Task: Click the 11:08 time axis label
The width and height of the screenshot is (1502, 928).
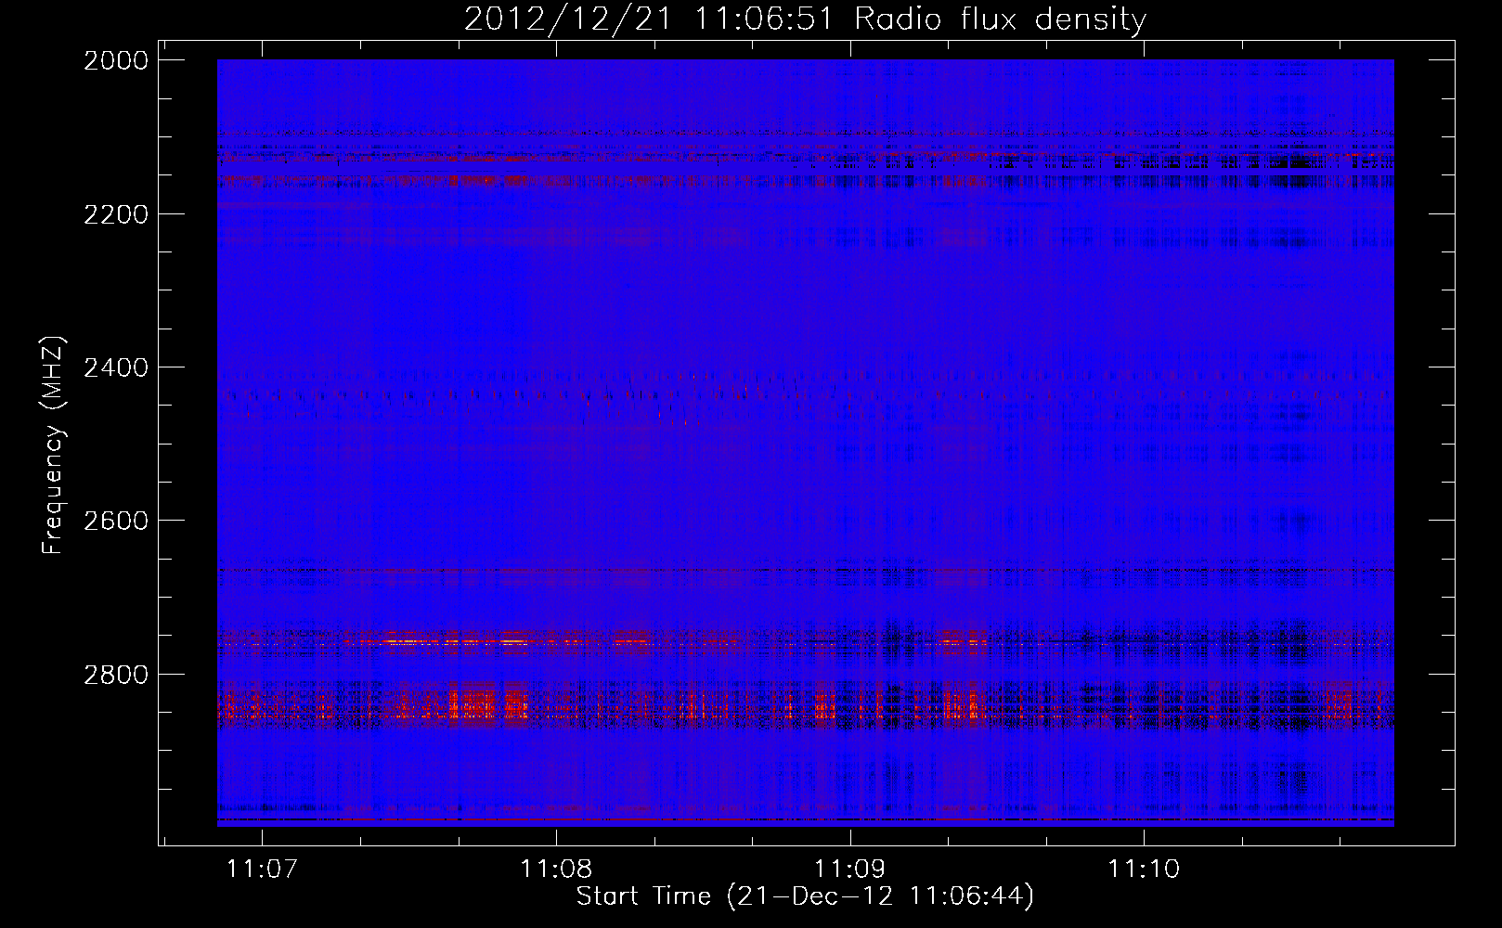Action: (556, 869)
